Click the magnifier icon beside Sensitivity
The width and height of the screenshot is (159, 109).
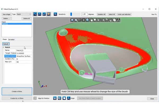coord(55,14)
